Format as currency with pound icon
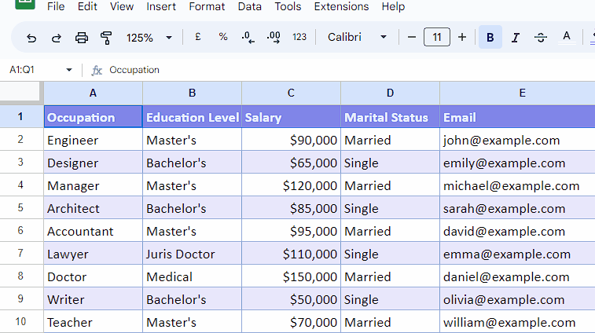The image size is (595, 333). [198, 37]
